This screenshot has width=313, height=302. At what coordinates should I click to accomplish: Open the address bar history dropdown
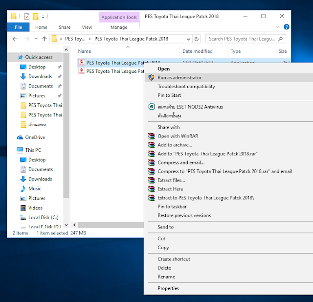click(x=188, y=39)
